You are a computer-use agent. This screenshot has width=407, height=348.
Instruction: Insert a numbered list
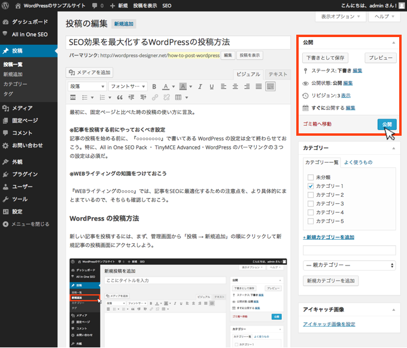point(102,97)
